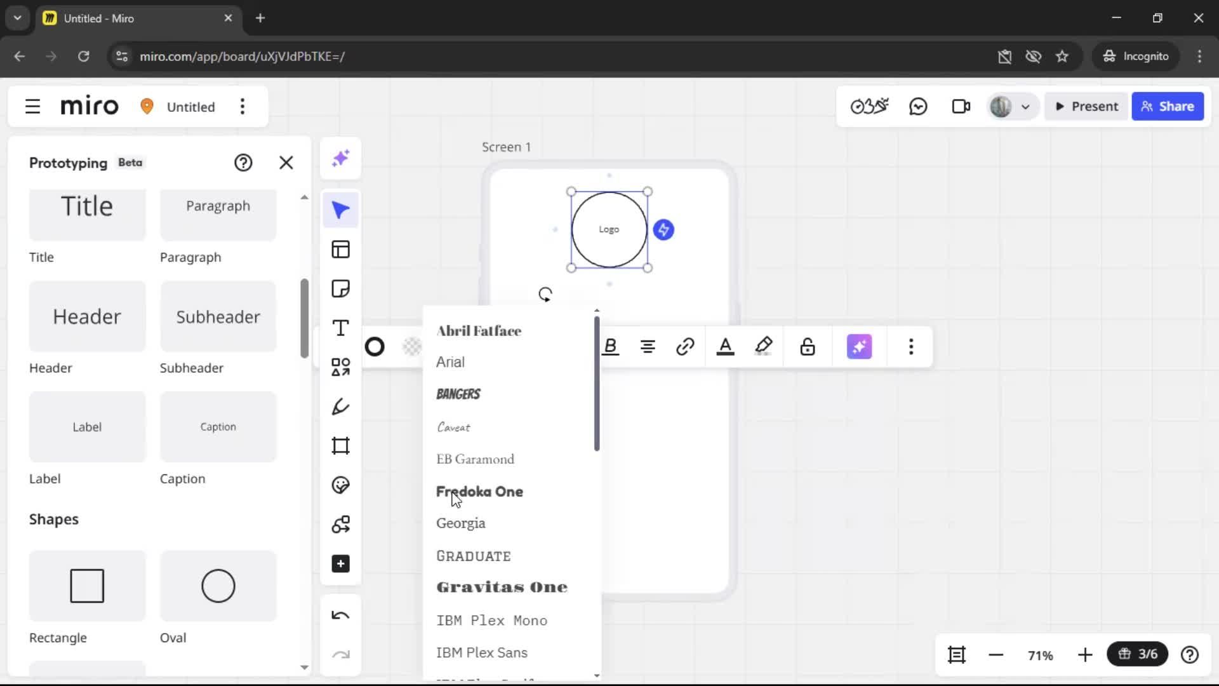Click purple AI sparkle in context toolbar
This screenshot has width=1219, height=686.
click(x=860, y=347)
